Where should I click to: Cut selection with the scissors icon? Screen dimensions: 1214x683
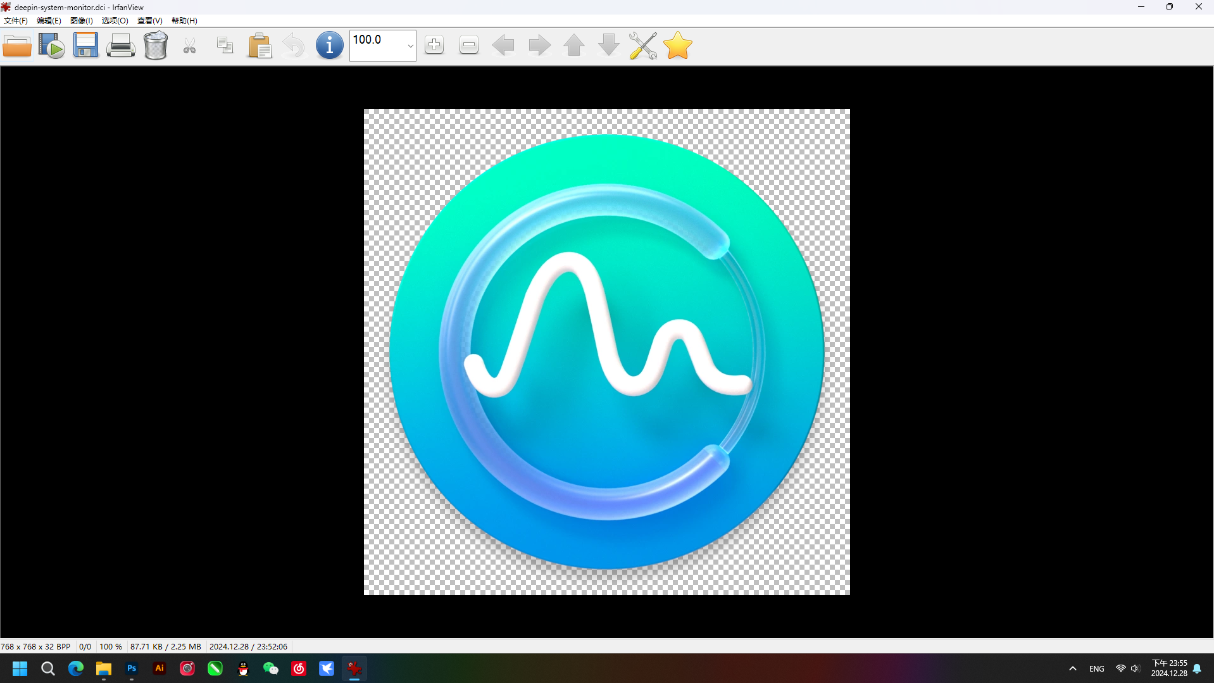[190, 46]
